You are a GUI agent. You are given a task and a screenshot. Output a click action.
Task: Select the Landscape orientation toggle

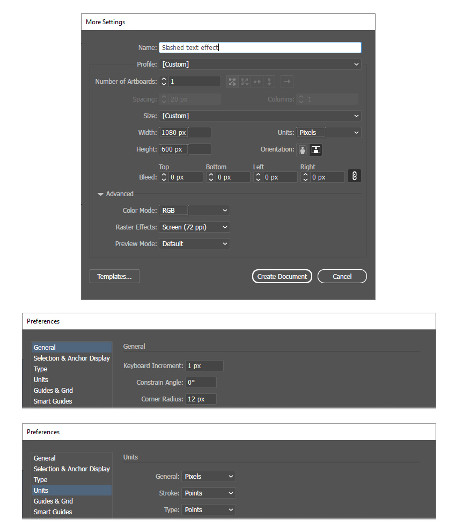pyautogui.click(x=315, y=149)
